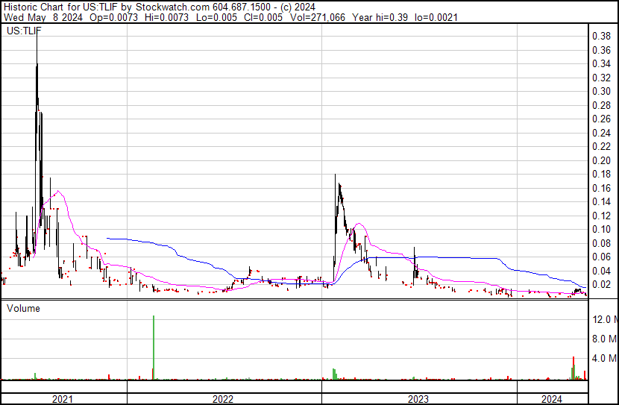Click the 12.0 M volume axis label

coord(604,319)
